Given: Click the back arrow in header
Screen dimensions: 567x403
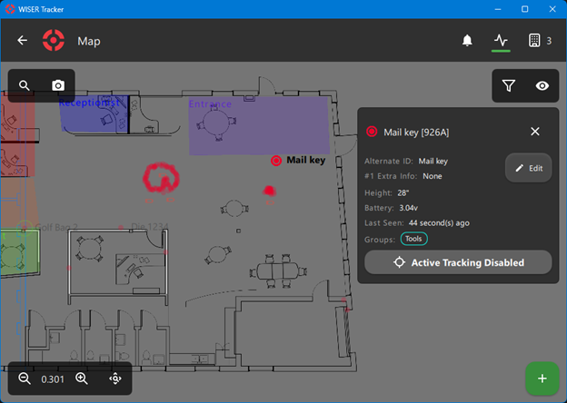Looking at the screenshot, I should point(23,41).
